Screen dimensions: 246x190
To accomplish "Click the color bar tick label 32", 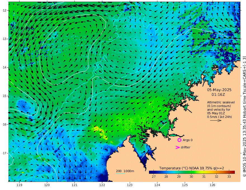I will pos(216,177).
